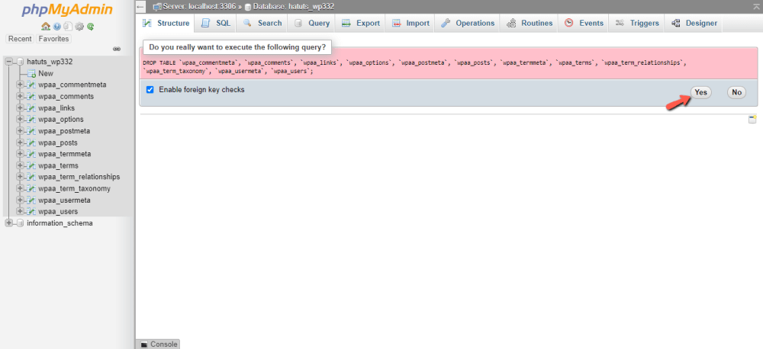Open the Designer tab
Image resolution: width=763 pixels, height=349 pixels.
[694, 23]
